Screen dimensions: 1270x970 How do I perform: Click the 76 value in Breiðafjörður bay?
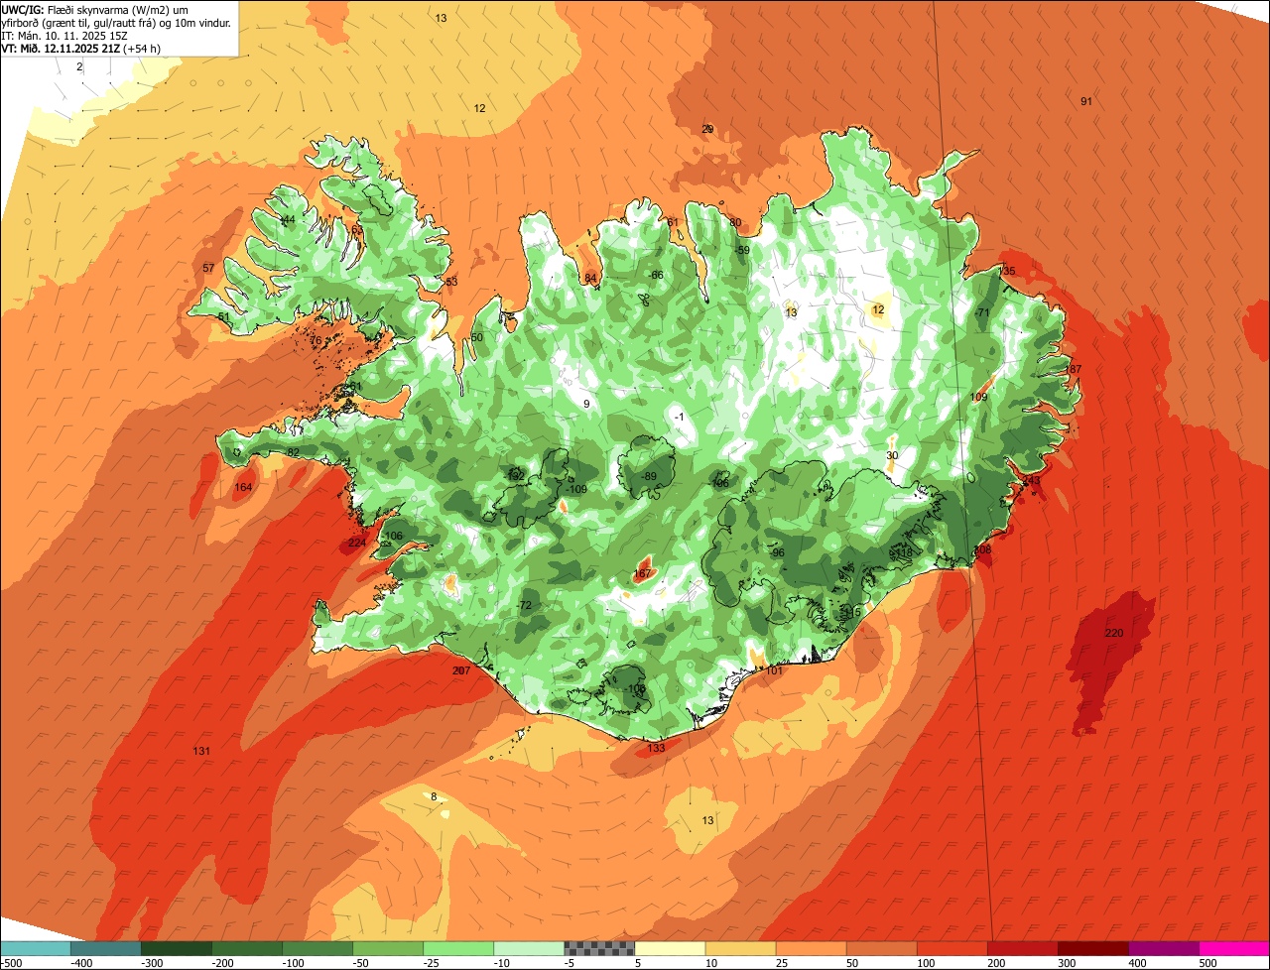316,340
